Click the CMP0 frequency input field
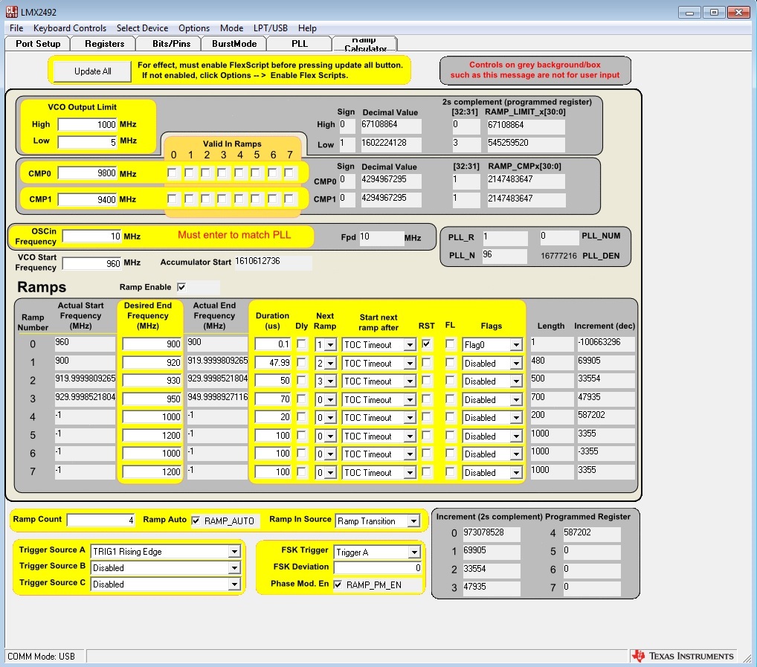The width and height of the screenshot is (757, 667). [88, 173]
